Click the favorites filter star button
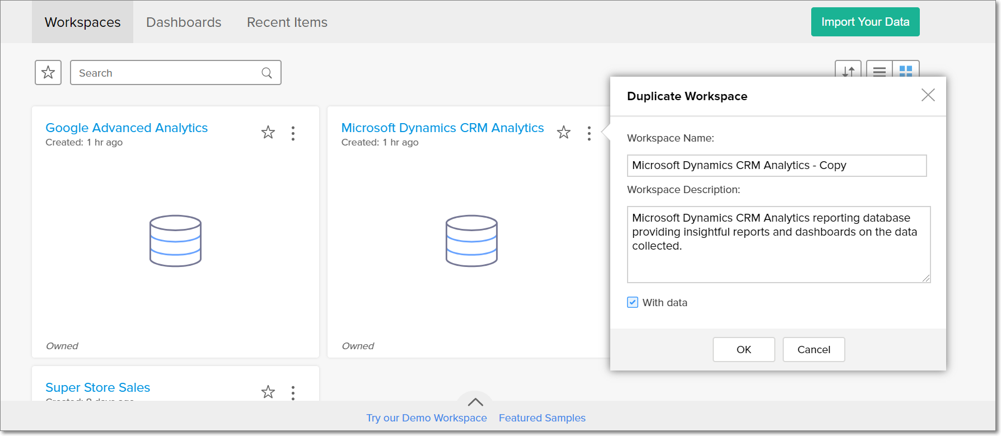Image resolution: width=1001 pixels, height=436 pixels. click(x=48, y=73)
